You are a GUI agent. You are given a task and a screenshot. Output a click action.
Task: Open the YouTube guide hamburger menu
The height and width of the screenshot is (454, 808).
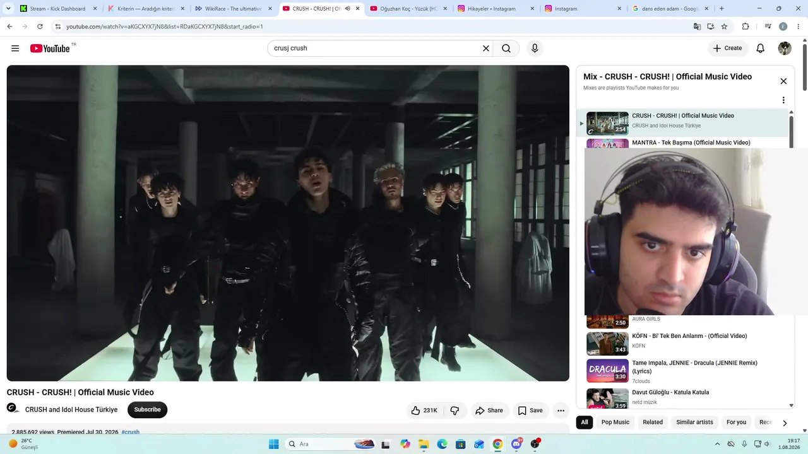tap(15, 49)
